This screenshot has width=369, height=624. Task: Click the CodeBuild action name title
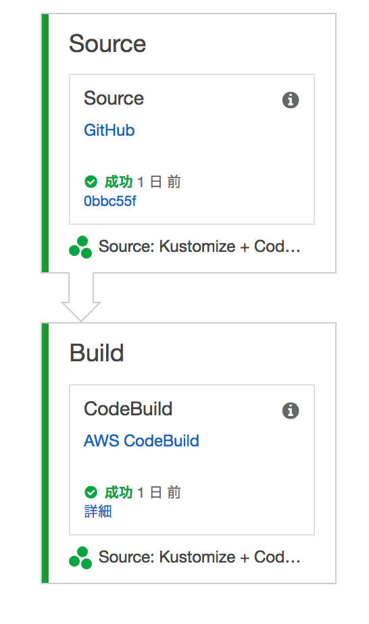pos(128,409)
